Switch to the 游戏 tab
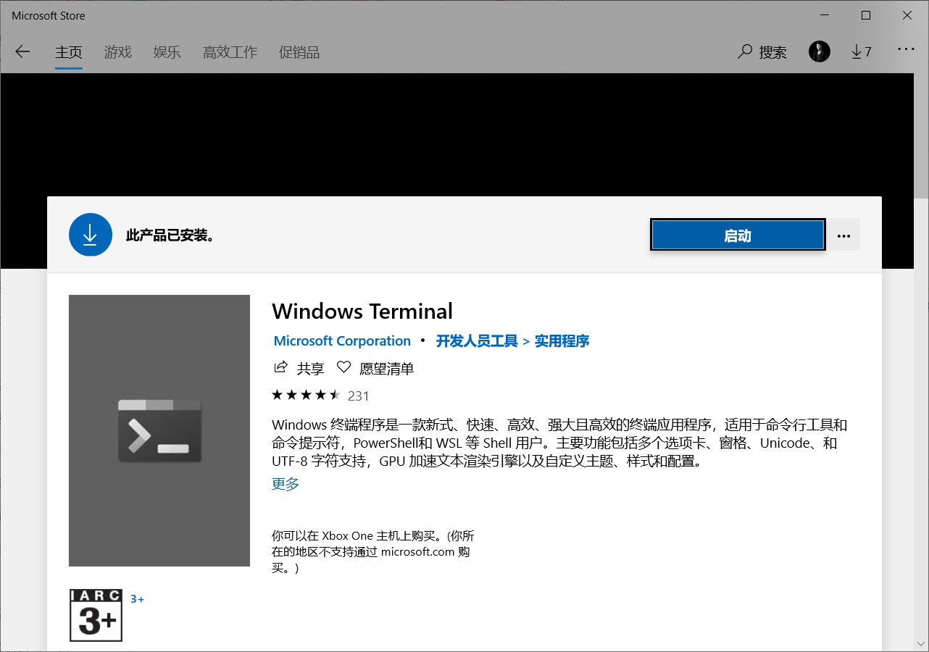 [x=118, y=52]
